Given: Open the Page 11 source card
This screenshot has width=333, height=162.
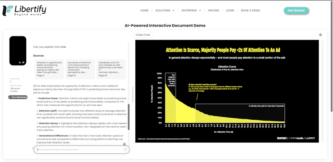Looking at the screenshot, I should [50, 69].
